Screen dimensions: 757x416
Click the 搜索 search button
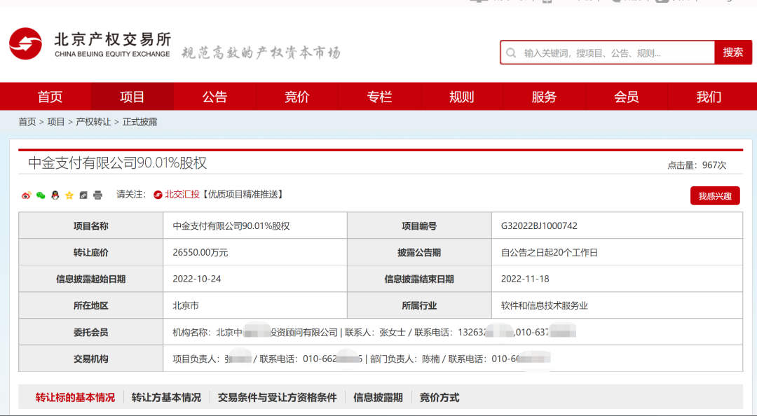[x=733, y=52]
